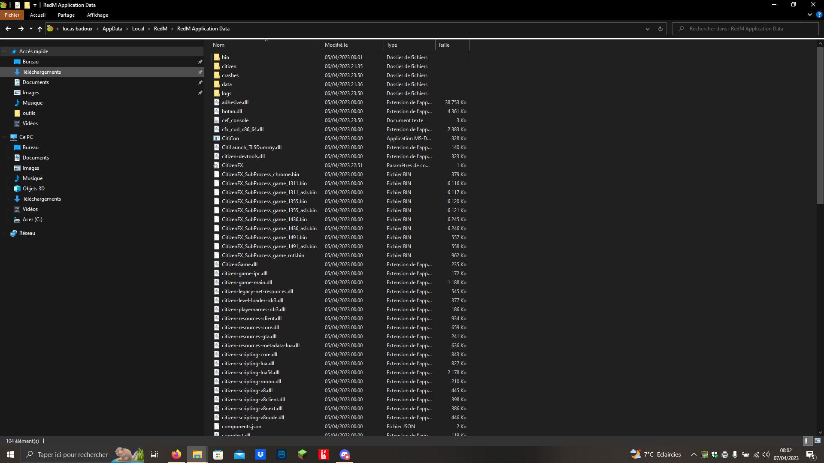Expand the ribbon with the chevron
The image size is (824, 463).
[809, 15]
